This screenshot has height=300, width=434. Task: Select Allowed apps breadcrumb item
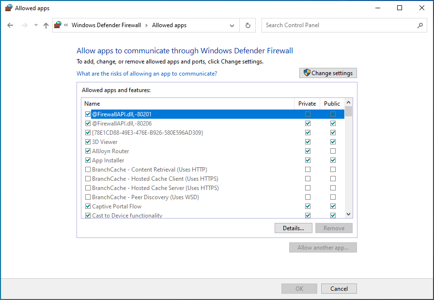click(169, 25)
